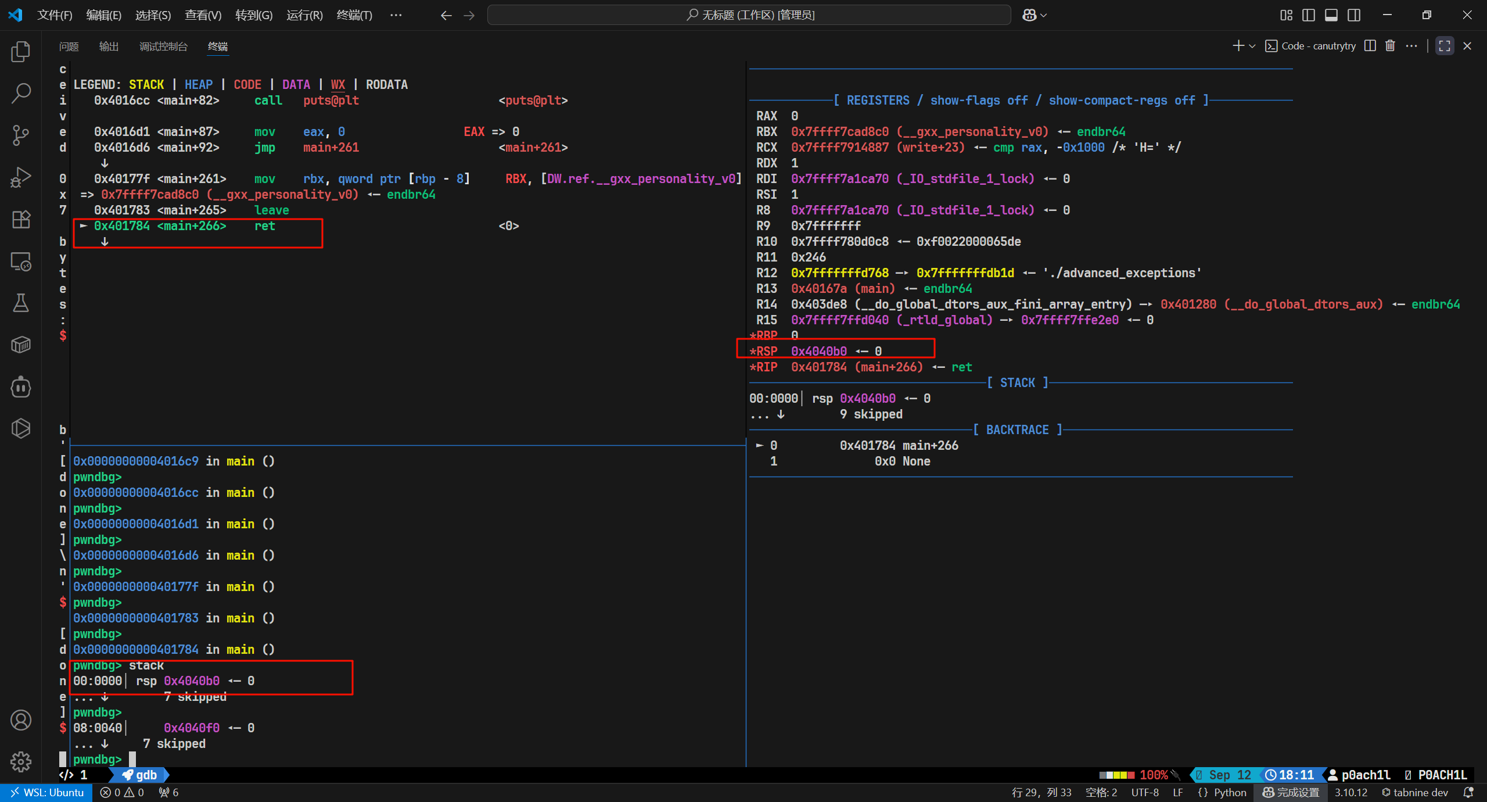Open Testing flask icon in sidebar
This screenshot has width=1487, height=802.
pos(21,303)
